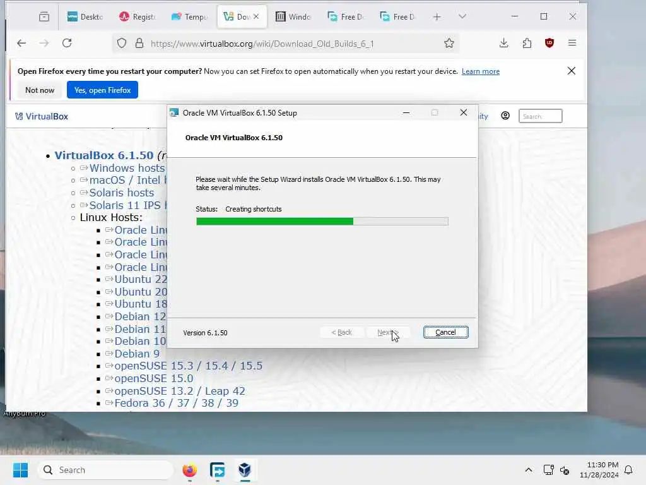Open the Solaris 11 IPS link

click(128, 205)
